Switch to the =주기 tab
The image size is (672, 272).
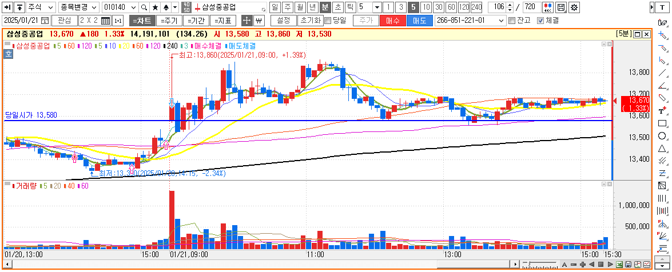tap(168, 21)
